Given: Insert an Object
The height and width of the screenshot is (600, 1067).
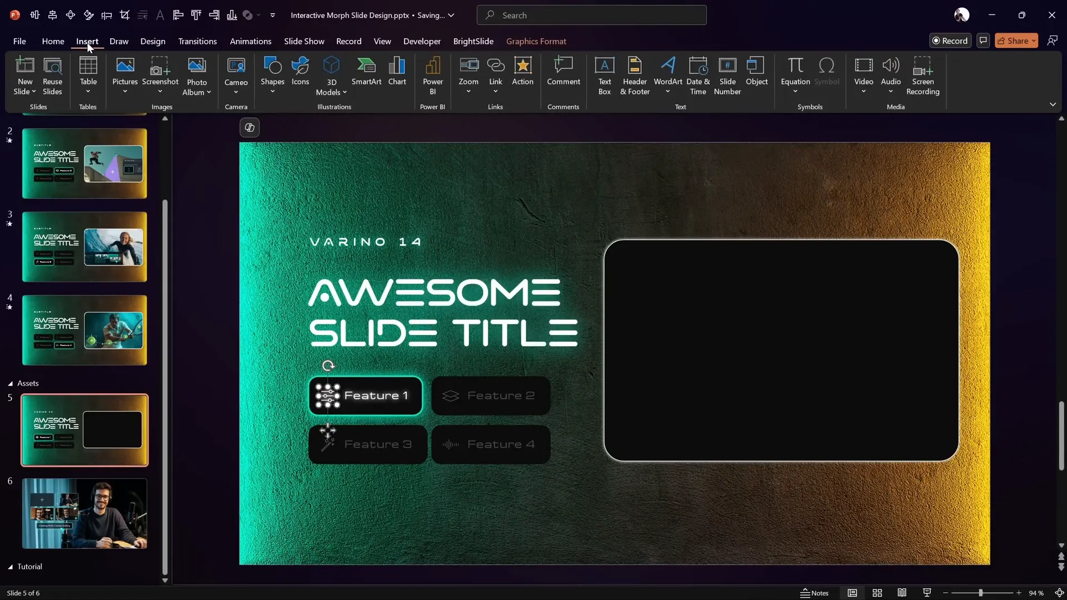Looking at the screenshot, I should click(x=756, y=71).
